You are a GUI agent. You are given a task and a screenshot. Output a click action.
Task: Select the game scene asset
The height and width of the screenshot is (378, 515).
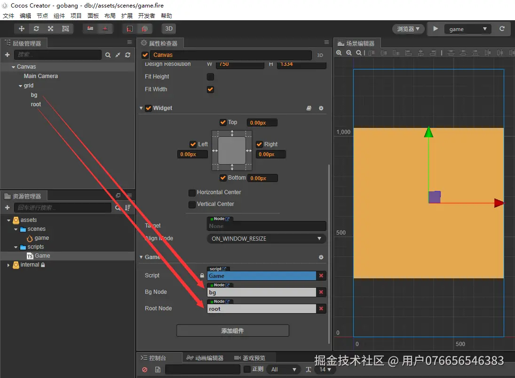(41, 238)
